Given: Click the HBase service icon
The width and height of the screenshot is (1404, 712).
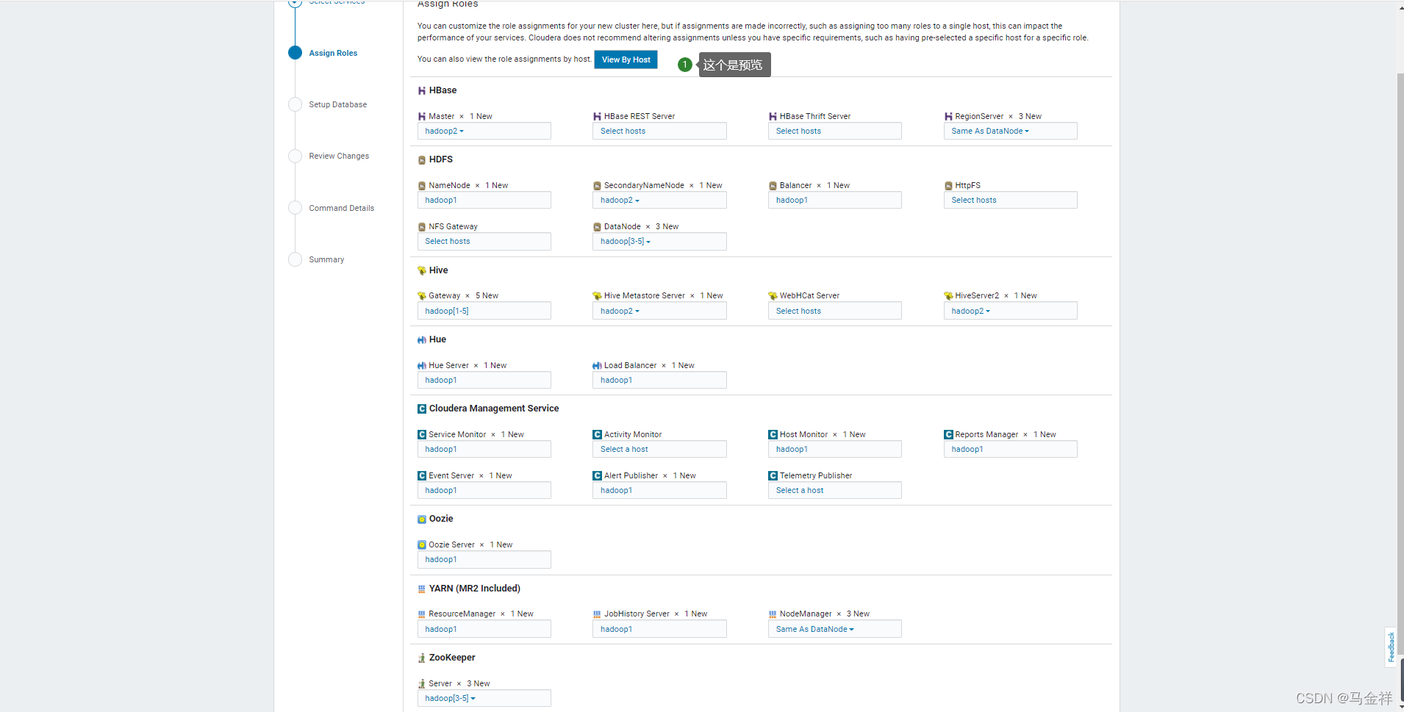Looking at the screenshot, I should tap(422, 90).
